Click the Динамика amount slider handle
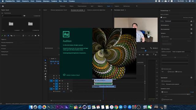Screen dimensions: 196x110 click(171, 39)
